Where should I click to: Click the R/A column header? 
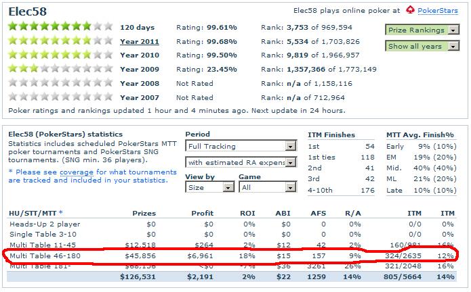tap(353, 213)
